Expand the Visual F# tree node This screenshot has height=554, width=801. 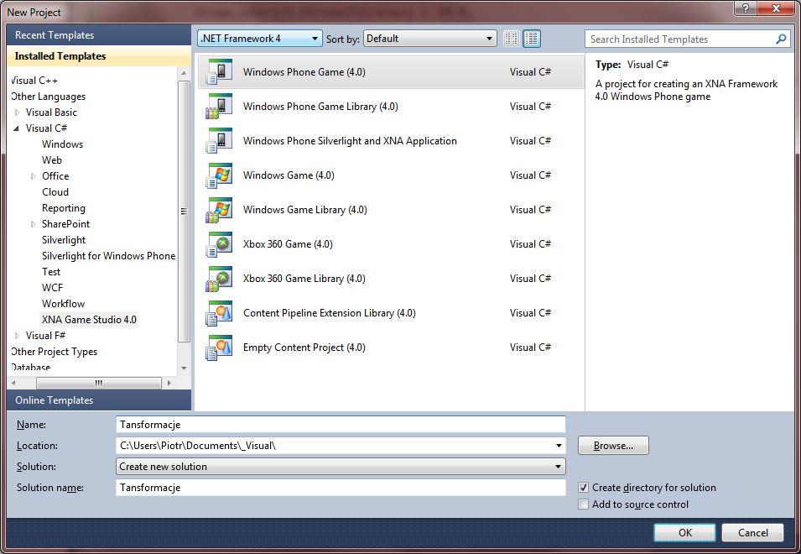[18, 336]
